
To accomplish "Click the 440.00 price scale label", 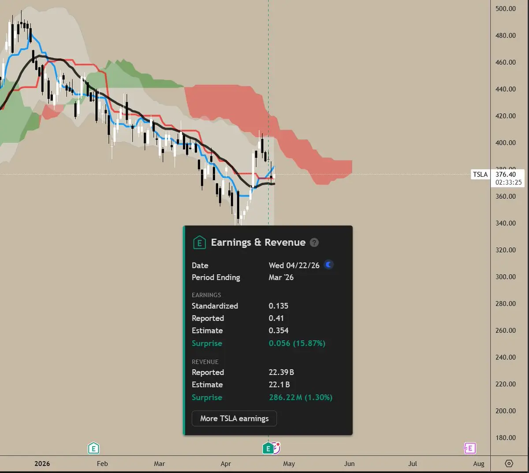I will [505, 89].
